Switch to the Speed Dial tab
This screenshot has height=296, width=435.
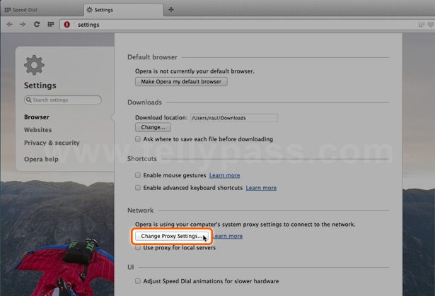pyautogui.click(x=42, y=10)
